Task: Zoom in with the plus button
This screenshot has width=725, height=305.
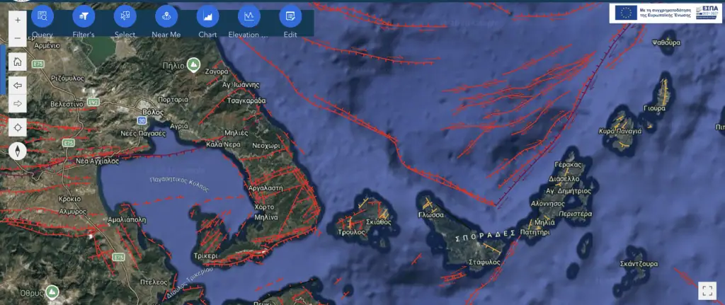Action: [x=18, y=21]
